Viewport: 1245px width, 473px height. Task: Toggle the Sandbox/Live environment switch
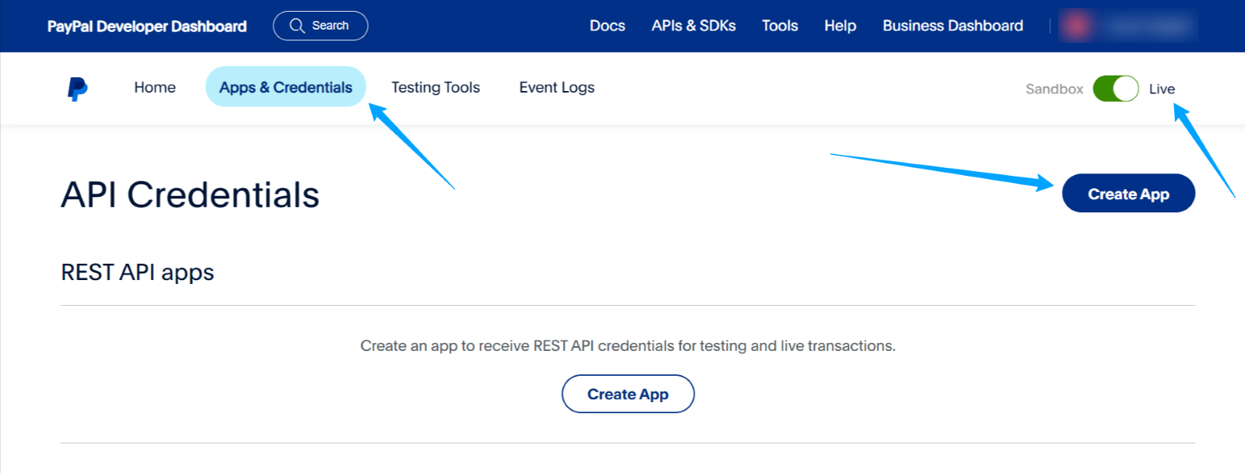1115,89
